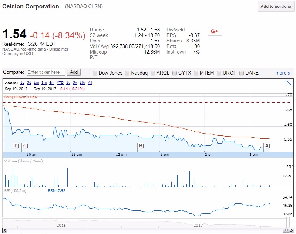Image resolution: width=296 pixels, height=234 pixels.
Task: Grab the timeline range slider handle
Action: [286, 230]
